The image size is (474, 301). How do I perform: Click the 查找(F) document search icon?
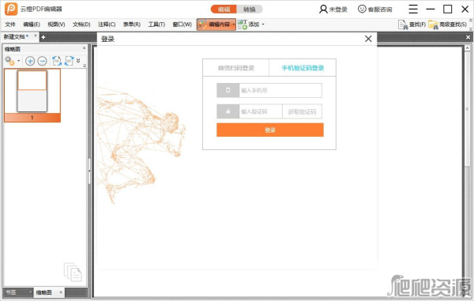pos(403,24)
